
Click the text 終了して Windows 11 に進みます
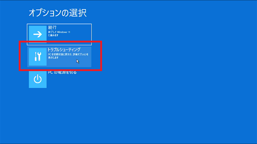click(x=59, y=34)
